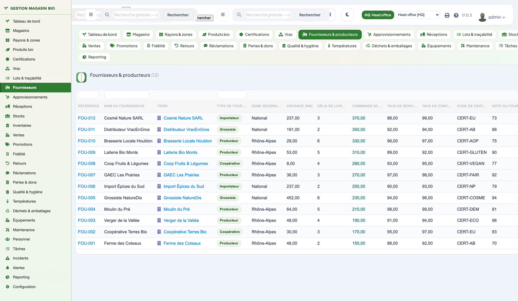
Task: Open reference link FOU-008
Action: [x=87, y=163]
